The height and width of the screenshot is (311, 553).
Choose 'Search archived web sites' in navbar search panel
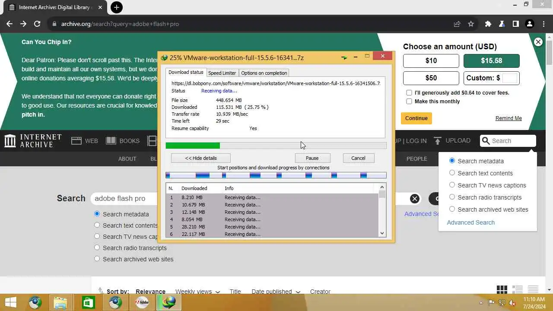tap(452, 209)
